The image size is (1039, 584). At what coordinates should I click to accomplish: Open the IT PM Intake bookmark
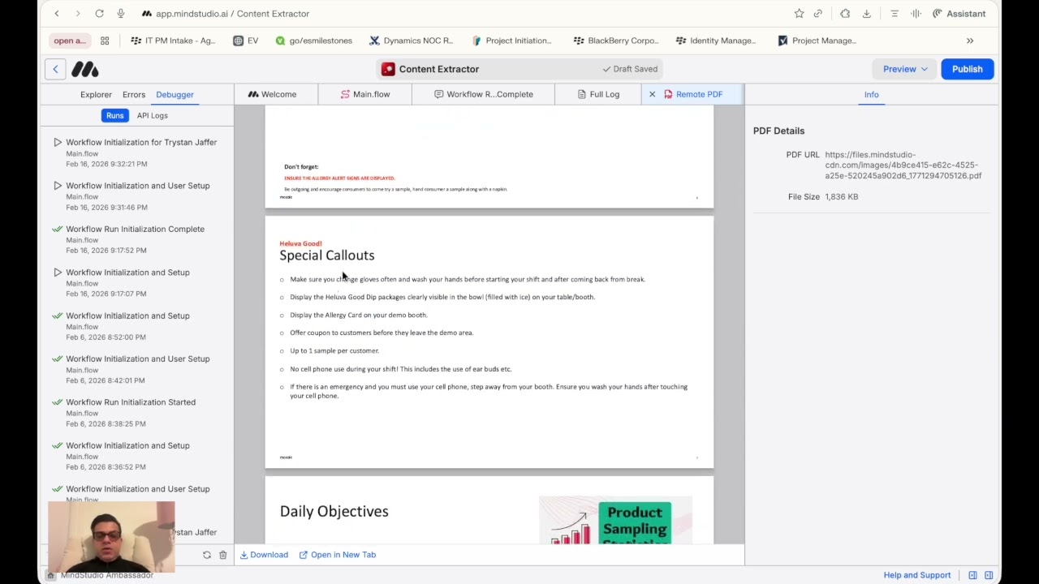[174, 41]
